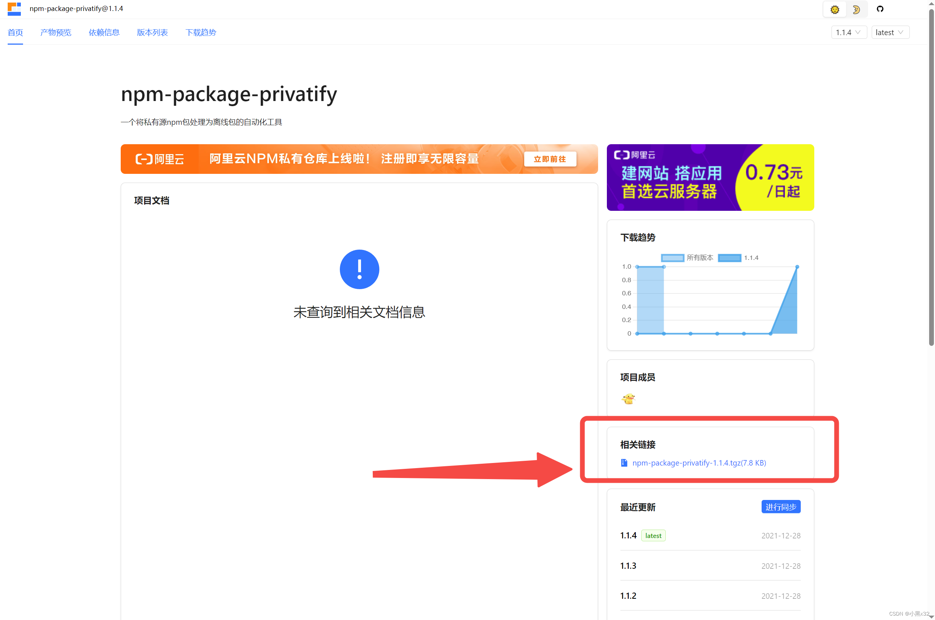The width and height of the screenshot is (935, 620).
Task: Click the 相关链接 section heading
Action: click(x=638, y=445)
